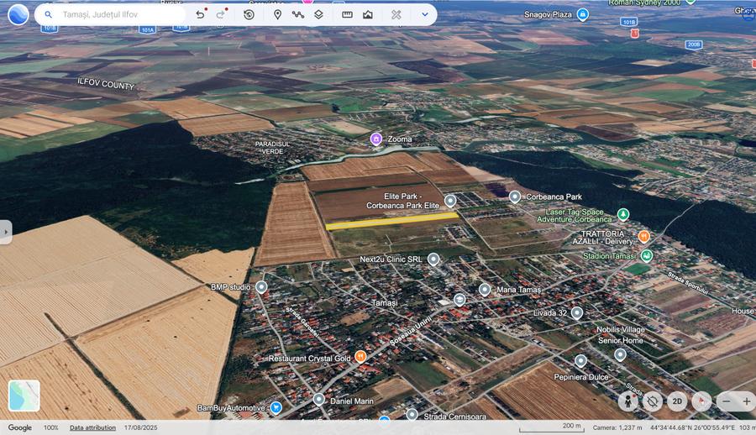
Task: Open the map layers stack icon
Action: coord(319,14)
